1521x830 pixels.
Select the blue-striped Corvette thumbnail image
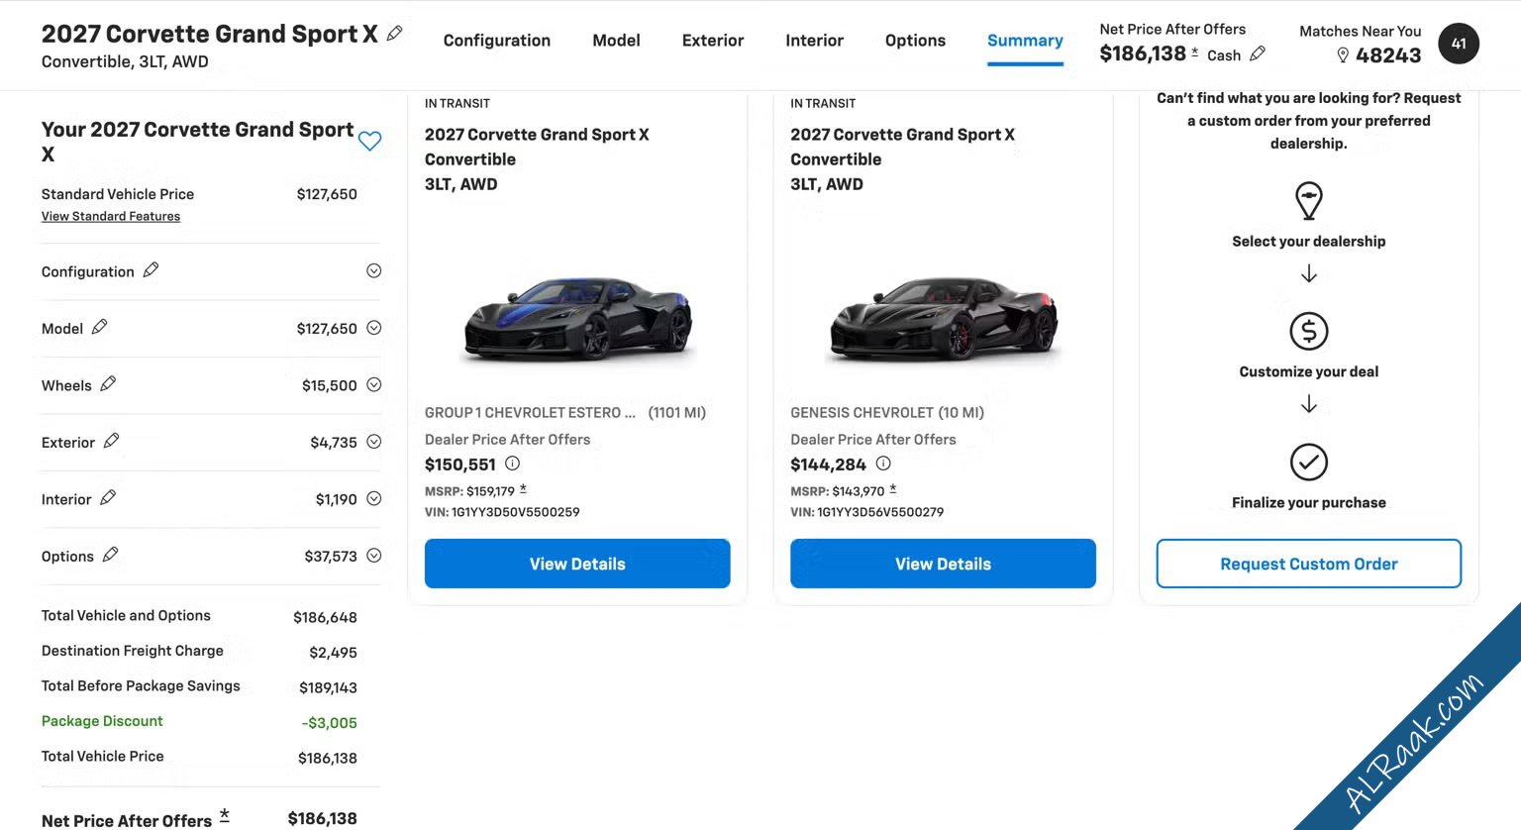coord(578,319)
